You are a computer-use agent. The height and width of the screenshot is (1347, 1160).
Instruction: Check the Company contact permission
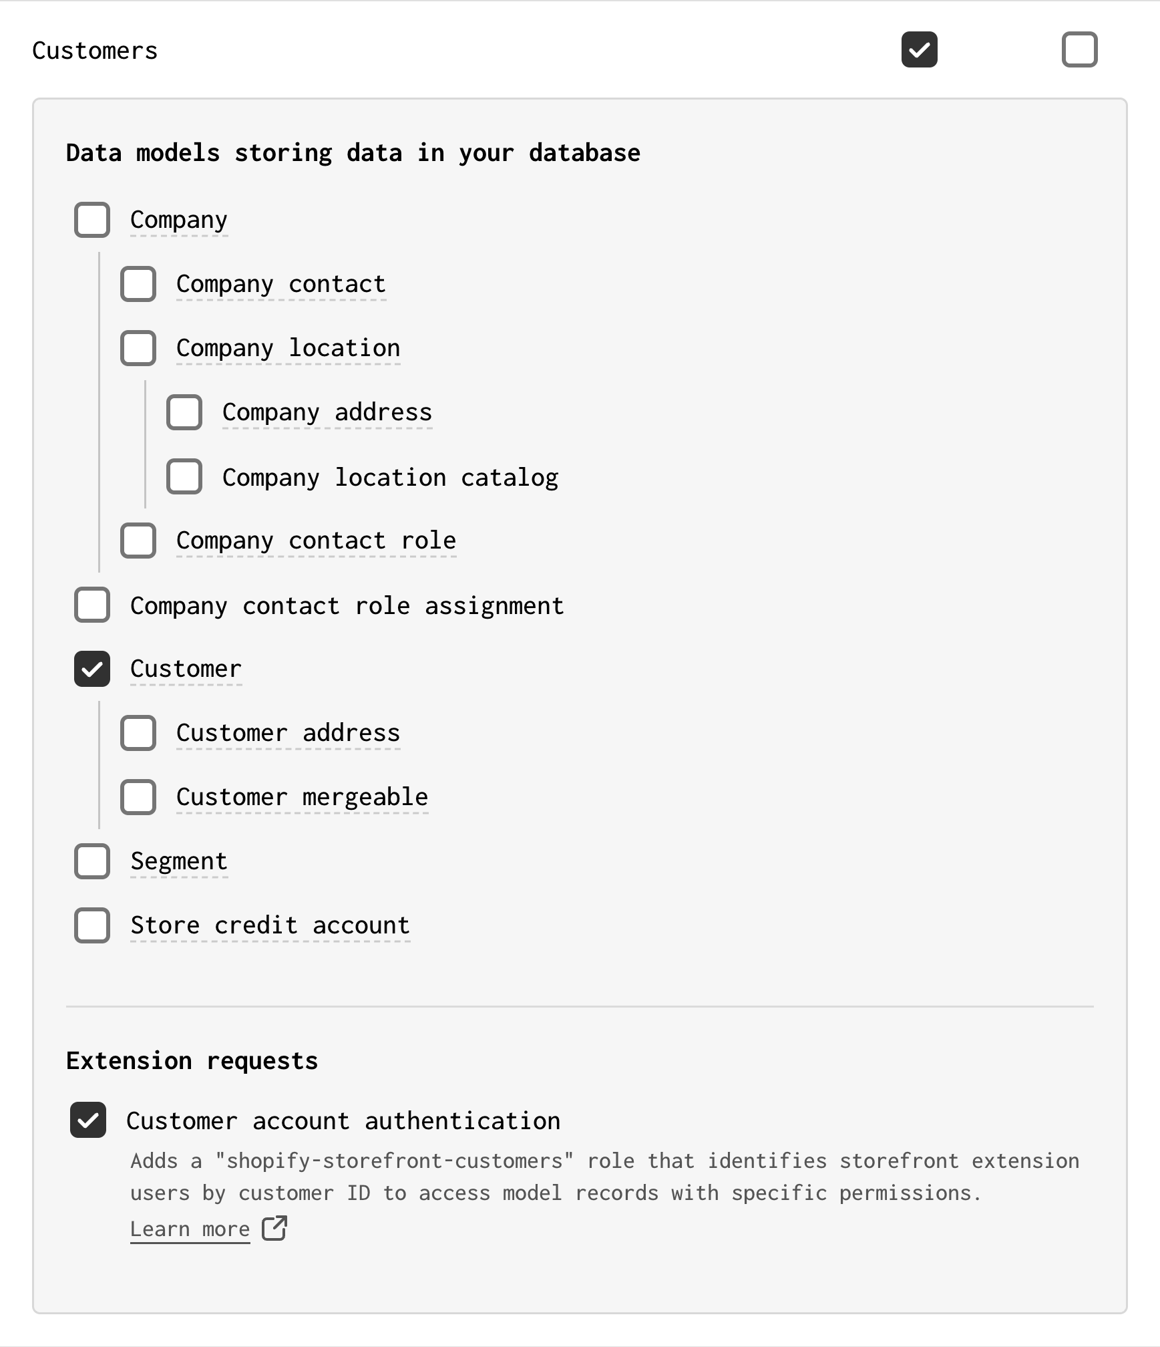point(138,284)
